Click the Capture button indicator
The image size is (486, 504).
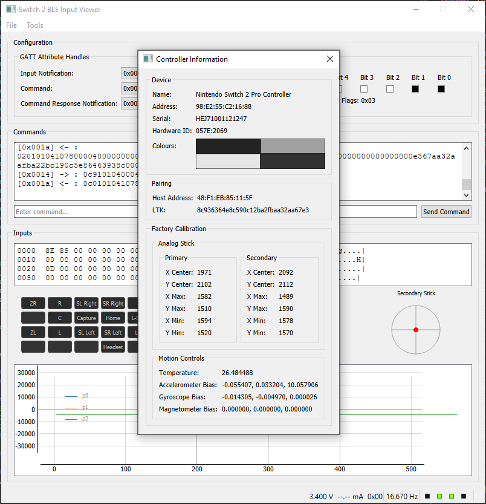coord(86,318)
